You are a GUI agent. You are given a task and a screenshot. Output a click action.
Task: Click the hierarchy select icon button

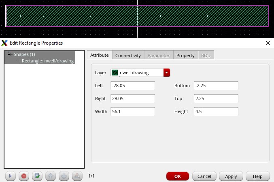tap(77, 176)
